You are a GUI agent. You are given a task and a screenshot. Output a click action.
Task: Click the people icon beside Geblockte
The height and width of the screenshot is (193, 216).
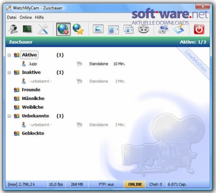17,134
